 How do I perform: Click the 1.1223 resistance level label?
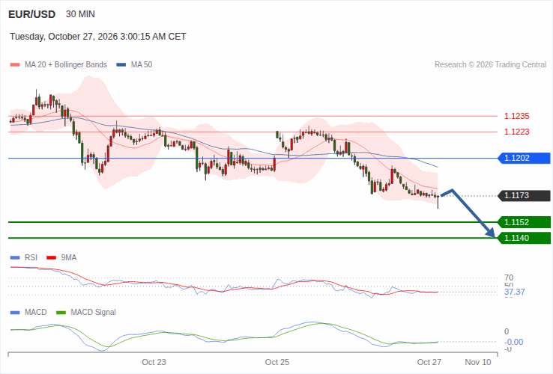pyautogui.click(x=517, y=132)
